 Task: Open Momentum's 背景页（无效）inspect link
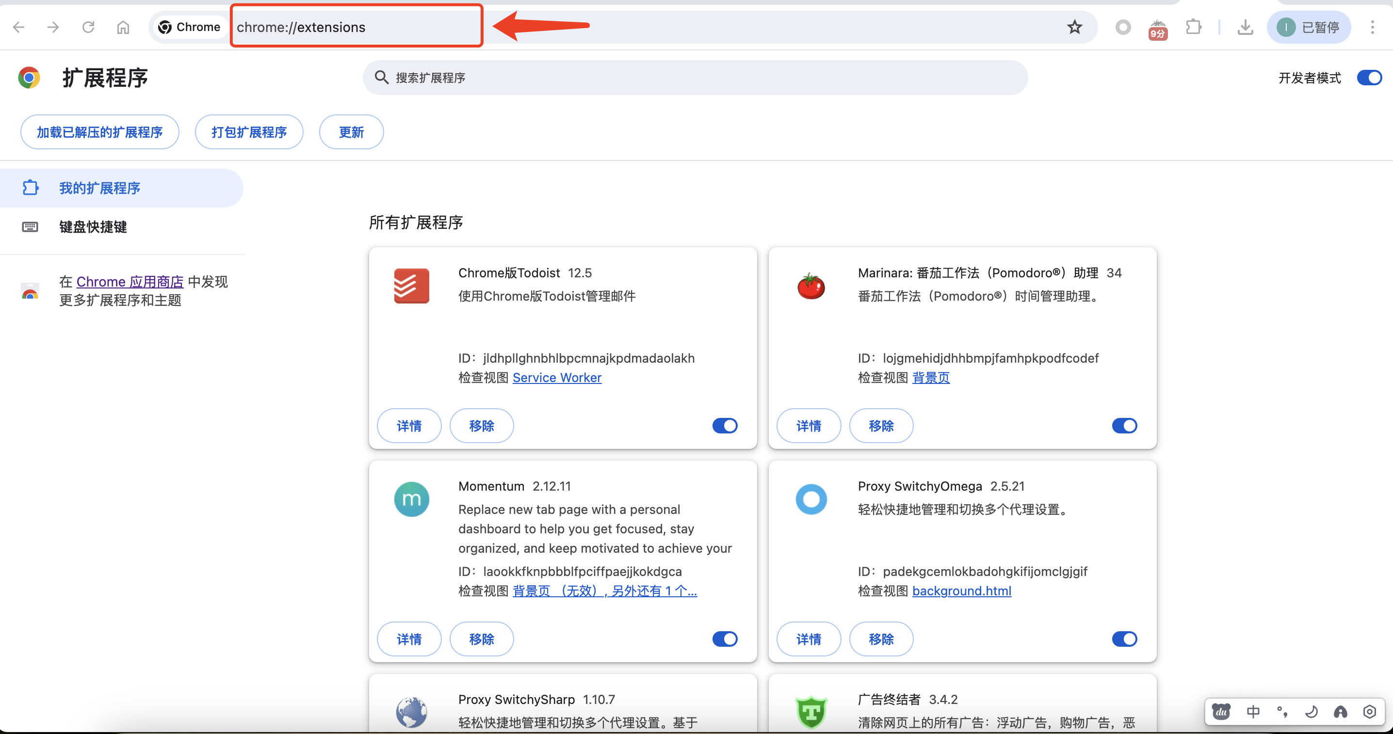tap(604, 591)
